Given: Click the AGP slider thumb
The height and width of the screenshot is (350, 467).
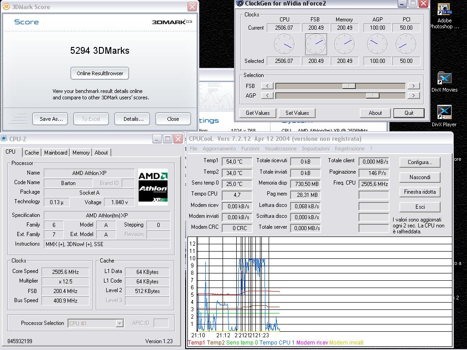Looking at the screenshot, I should tap(373, 96).
